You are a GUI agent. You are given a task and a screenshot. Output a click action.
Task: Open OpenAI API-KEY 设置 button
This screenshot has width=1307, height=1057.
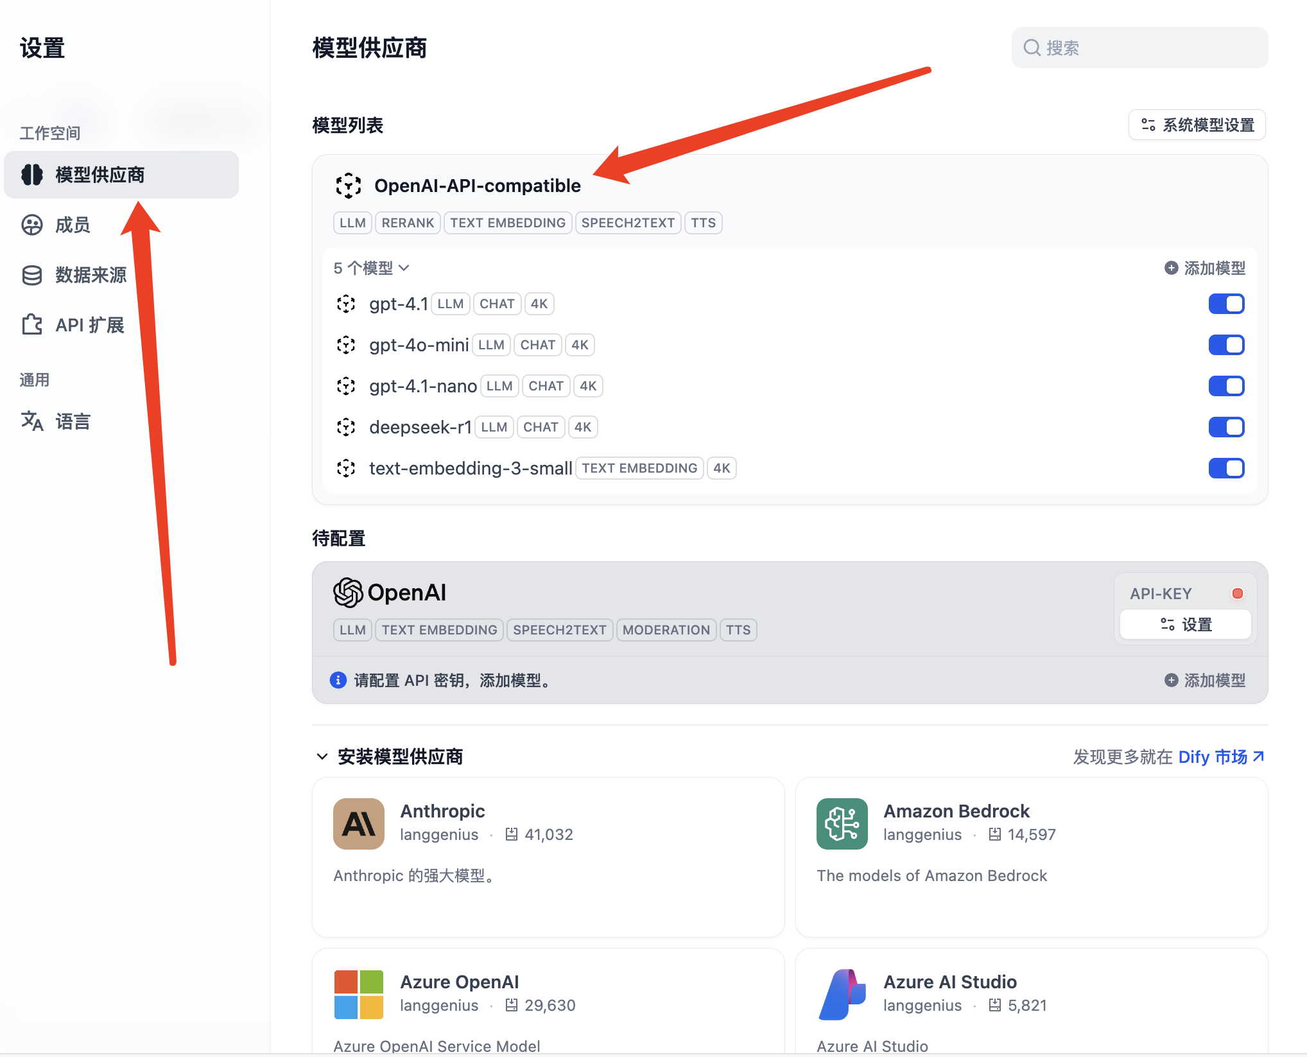tap(1186, 624)
